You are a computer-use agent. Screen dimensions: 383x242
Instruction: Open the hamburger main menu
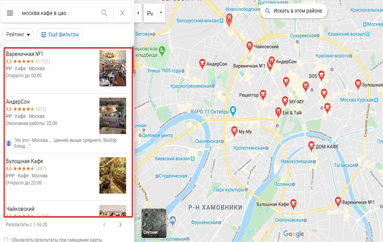[x=10, y=13]
